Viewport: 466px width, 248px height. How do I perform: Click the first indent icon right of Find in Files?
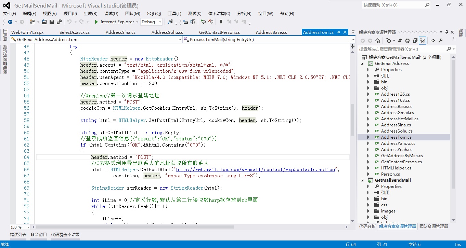click(x=185, y=22)
